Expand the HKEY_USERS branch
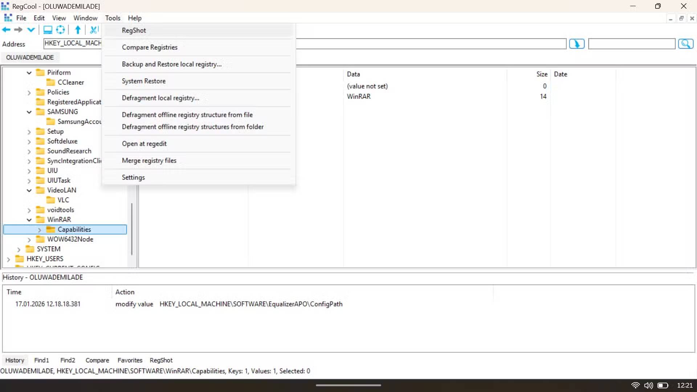The image size is (697, 392). point(8,258)
